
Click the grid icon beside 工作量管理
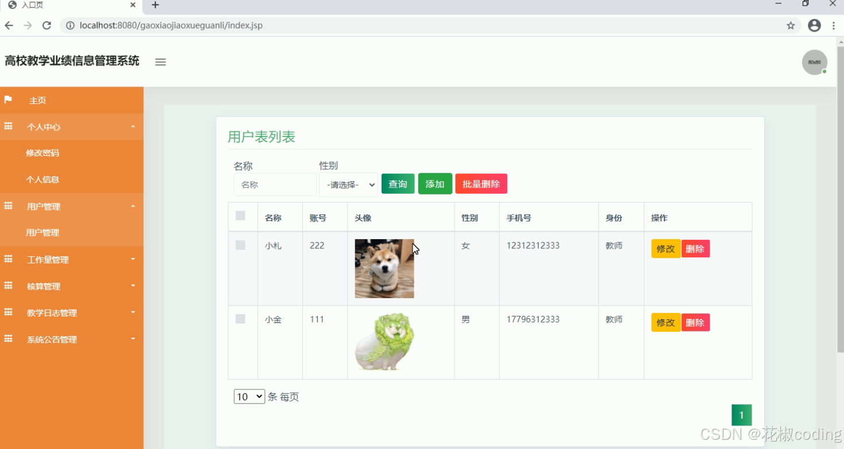[7, 259]
